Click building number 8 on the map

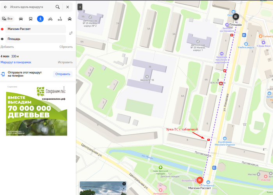(x=187, y=140)
